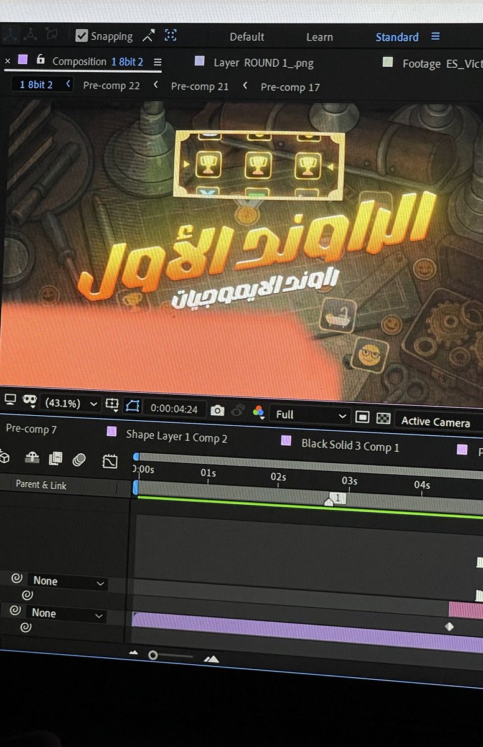
Task: Click the Show Snapshot icon
Action: tap(237, 411)
